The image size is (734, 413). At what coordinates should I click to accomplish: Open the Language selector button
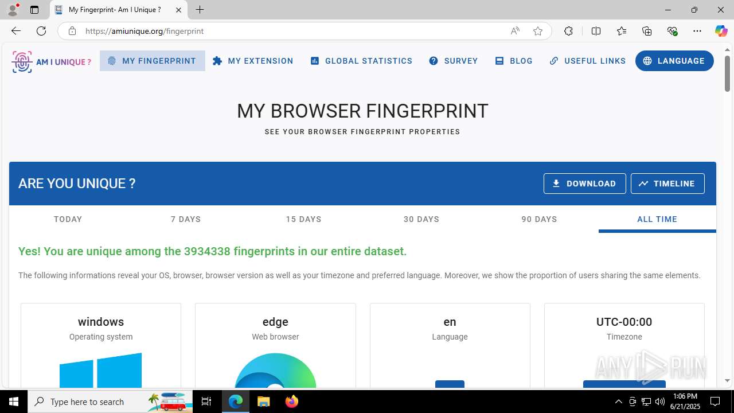click(x=674, y=61)
